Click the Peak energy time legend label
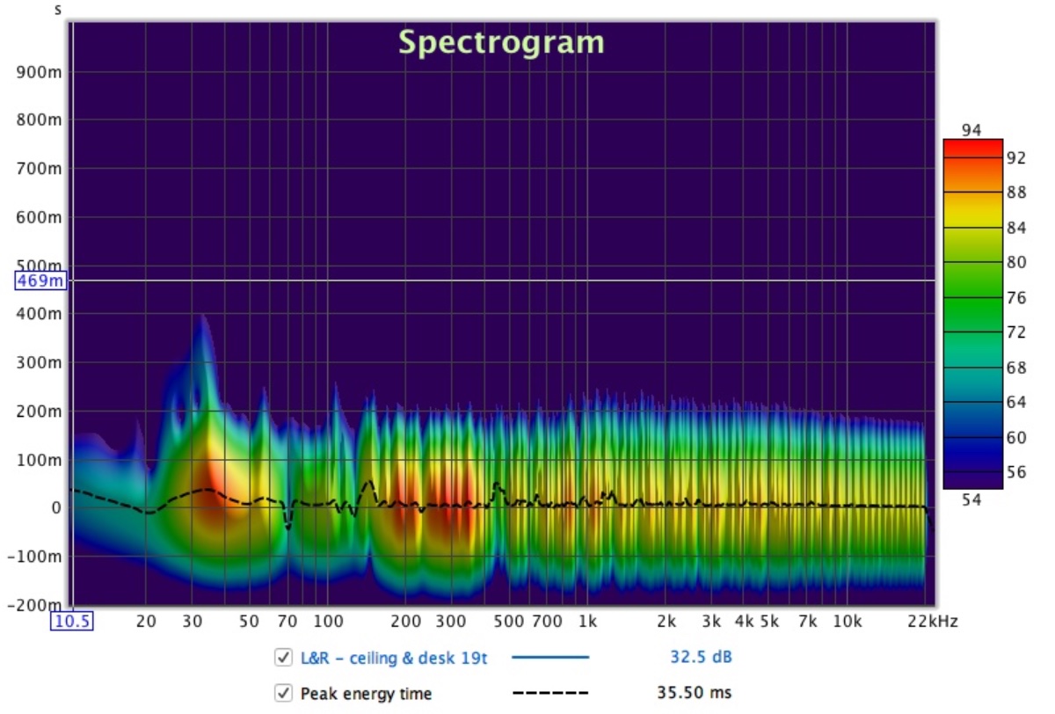 366,694
